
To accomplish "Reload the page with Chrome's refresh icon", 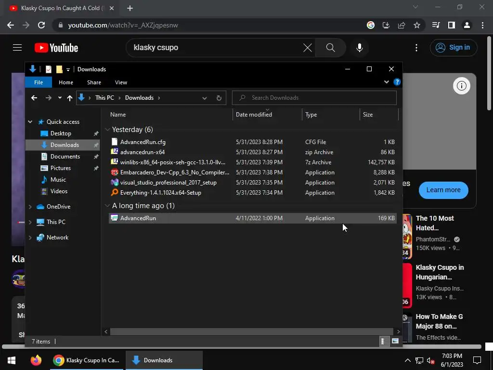I will pos(41,25).
